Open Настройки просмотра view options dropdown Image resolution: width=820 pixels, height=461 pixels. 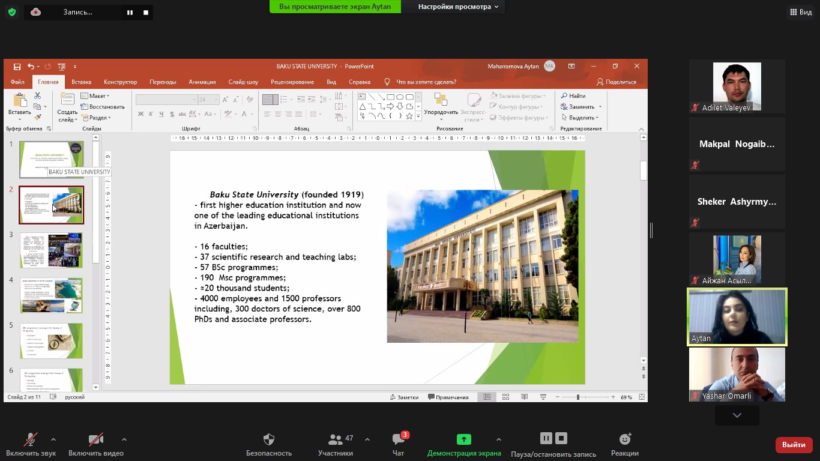click(459, 7)
